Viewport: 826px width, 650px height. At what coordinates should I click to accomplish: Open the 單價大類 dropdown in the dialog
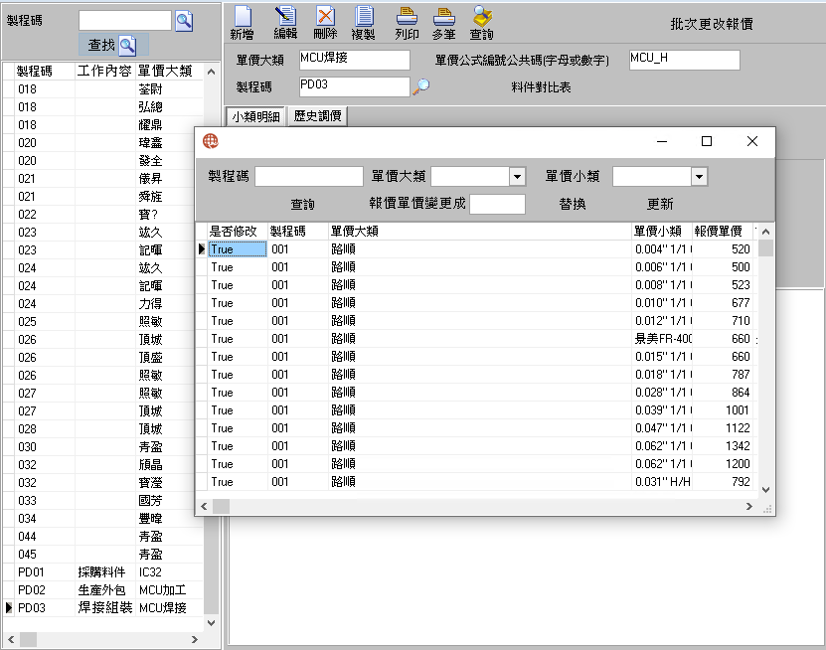pyautogui.click(x=517, y=177)
